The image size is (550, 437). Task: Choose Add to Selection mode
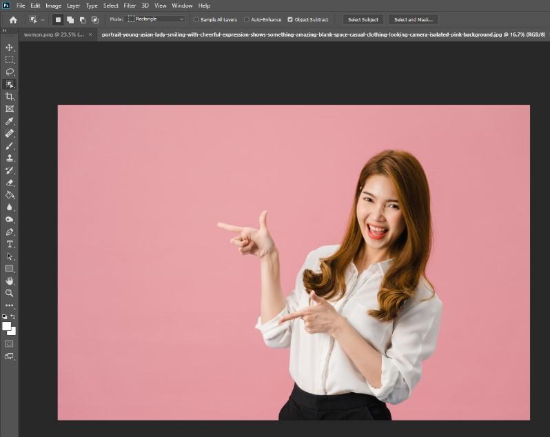click(x=70, y=20)
